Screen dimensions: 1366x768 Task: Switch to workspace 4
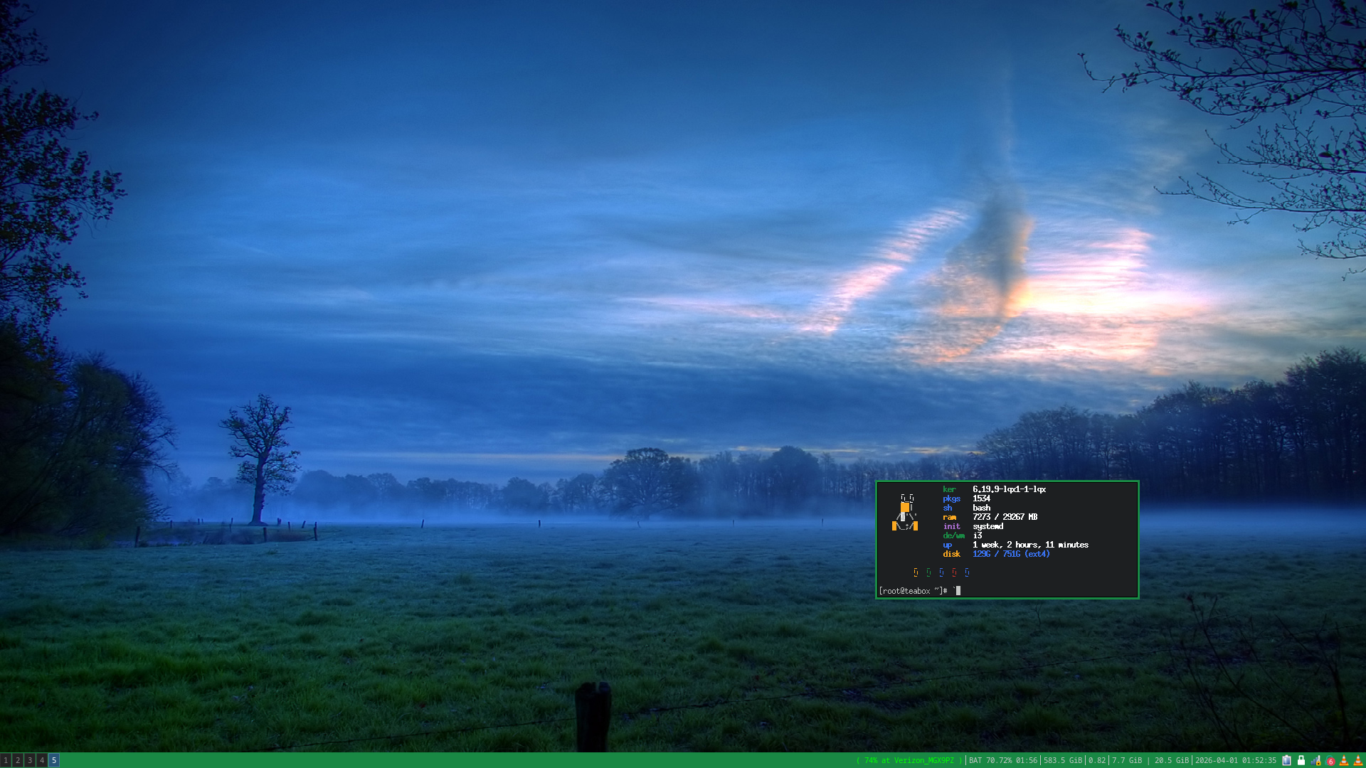point(42,760)
